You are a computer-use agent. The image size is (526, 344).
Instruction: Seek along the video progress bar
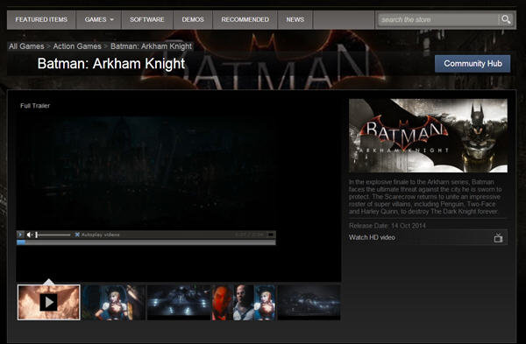pyautogui.click(x=146, y=242)
